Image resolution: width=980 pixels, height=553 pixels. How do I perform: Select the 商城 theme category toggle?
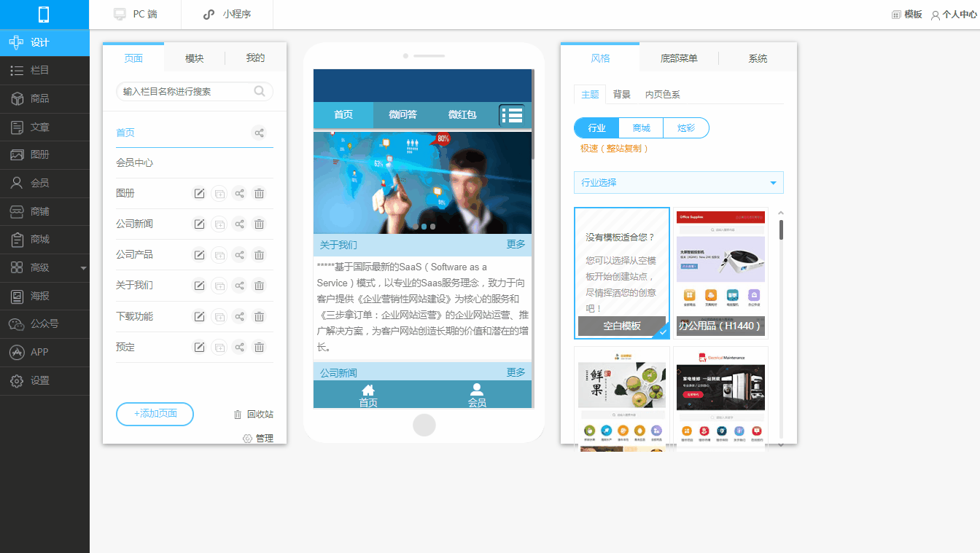click(x=641, y=128)
